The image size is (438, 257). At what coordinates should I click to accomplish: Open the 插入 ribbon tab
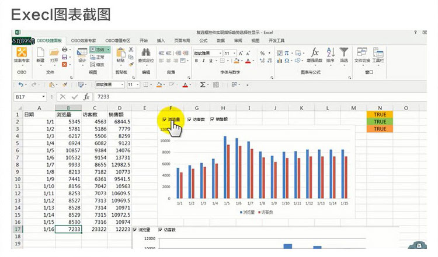click(161, 40)
